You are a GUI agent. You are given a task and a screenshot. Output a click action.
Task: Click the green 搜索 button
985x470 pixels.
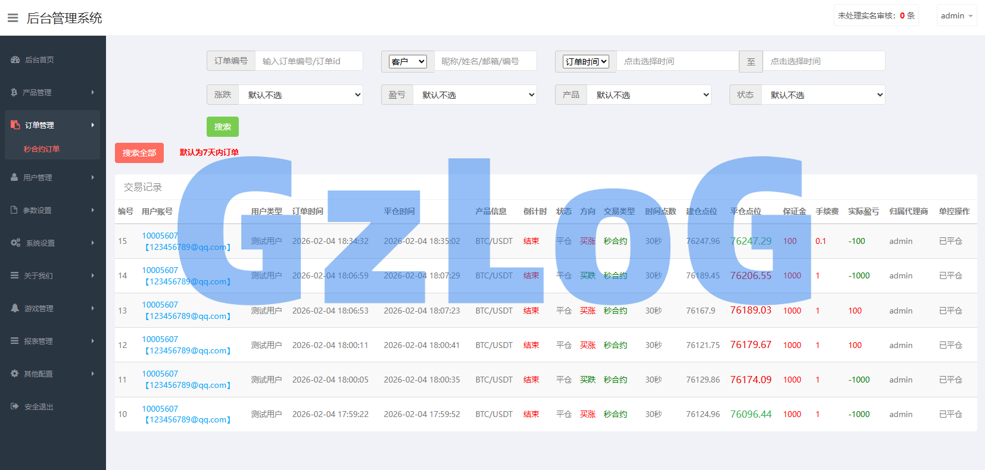tap(223, 127)
